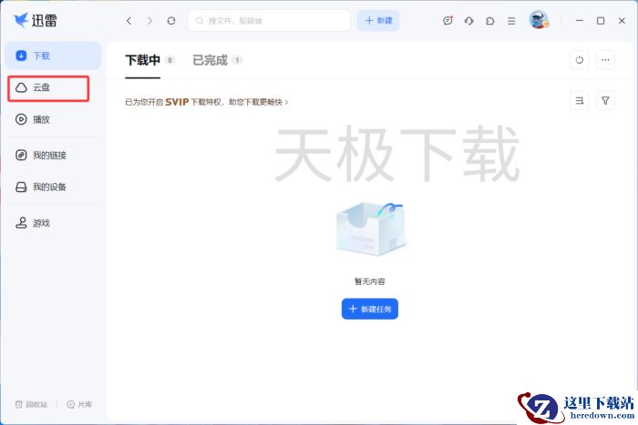Open the messages icon in title bar
This screenshot has height=425, width=638.
(448, 21)
